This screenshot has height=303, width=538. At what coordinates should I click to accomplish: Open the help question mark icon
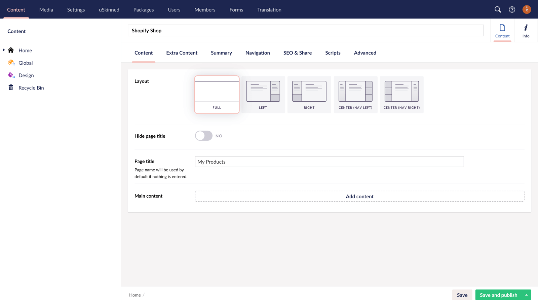(512, 9)
